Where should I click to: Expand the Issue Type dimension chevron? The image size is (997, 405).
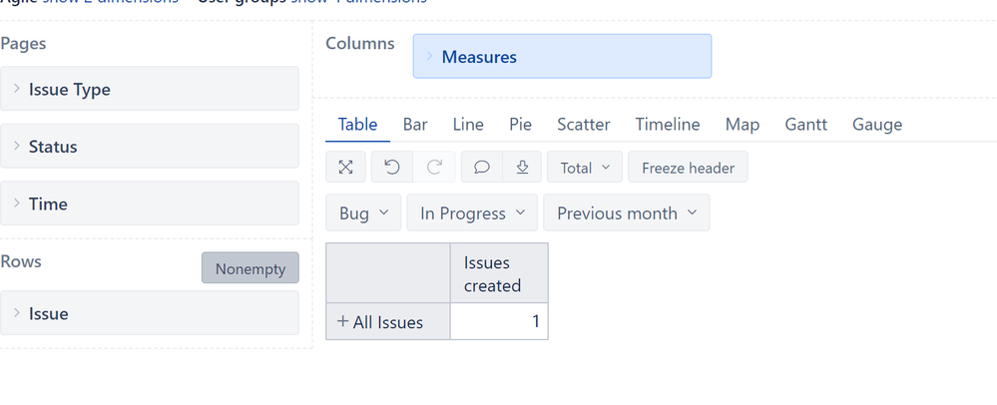click(17, 89)
